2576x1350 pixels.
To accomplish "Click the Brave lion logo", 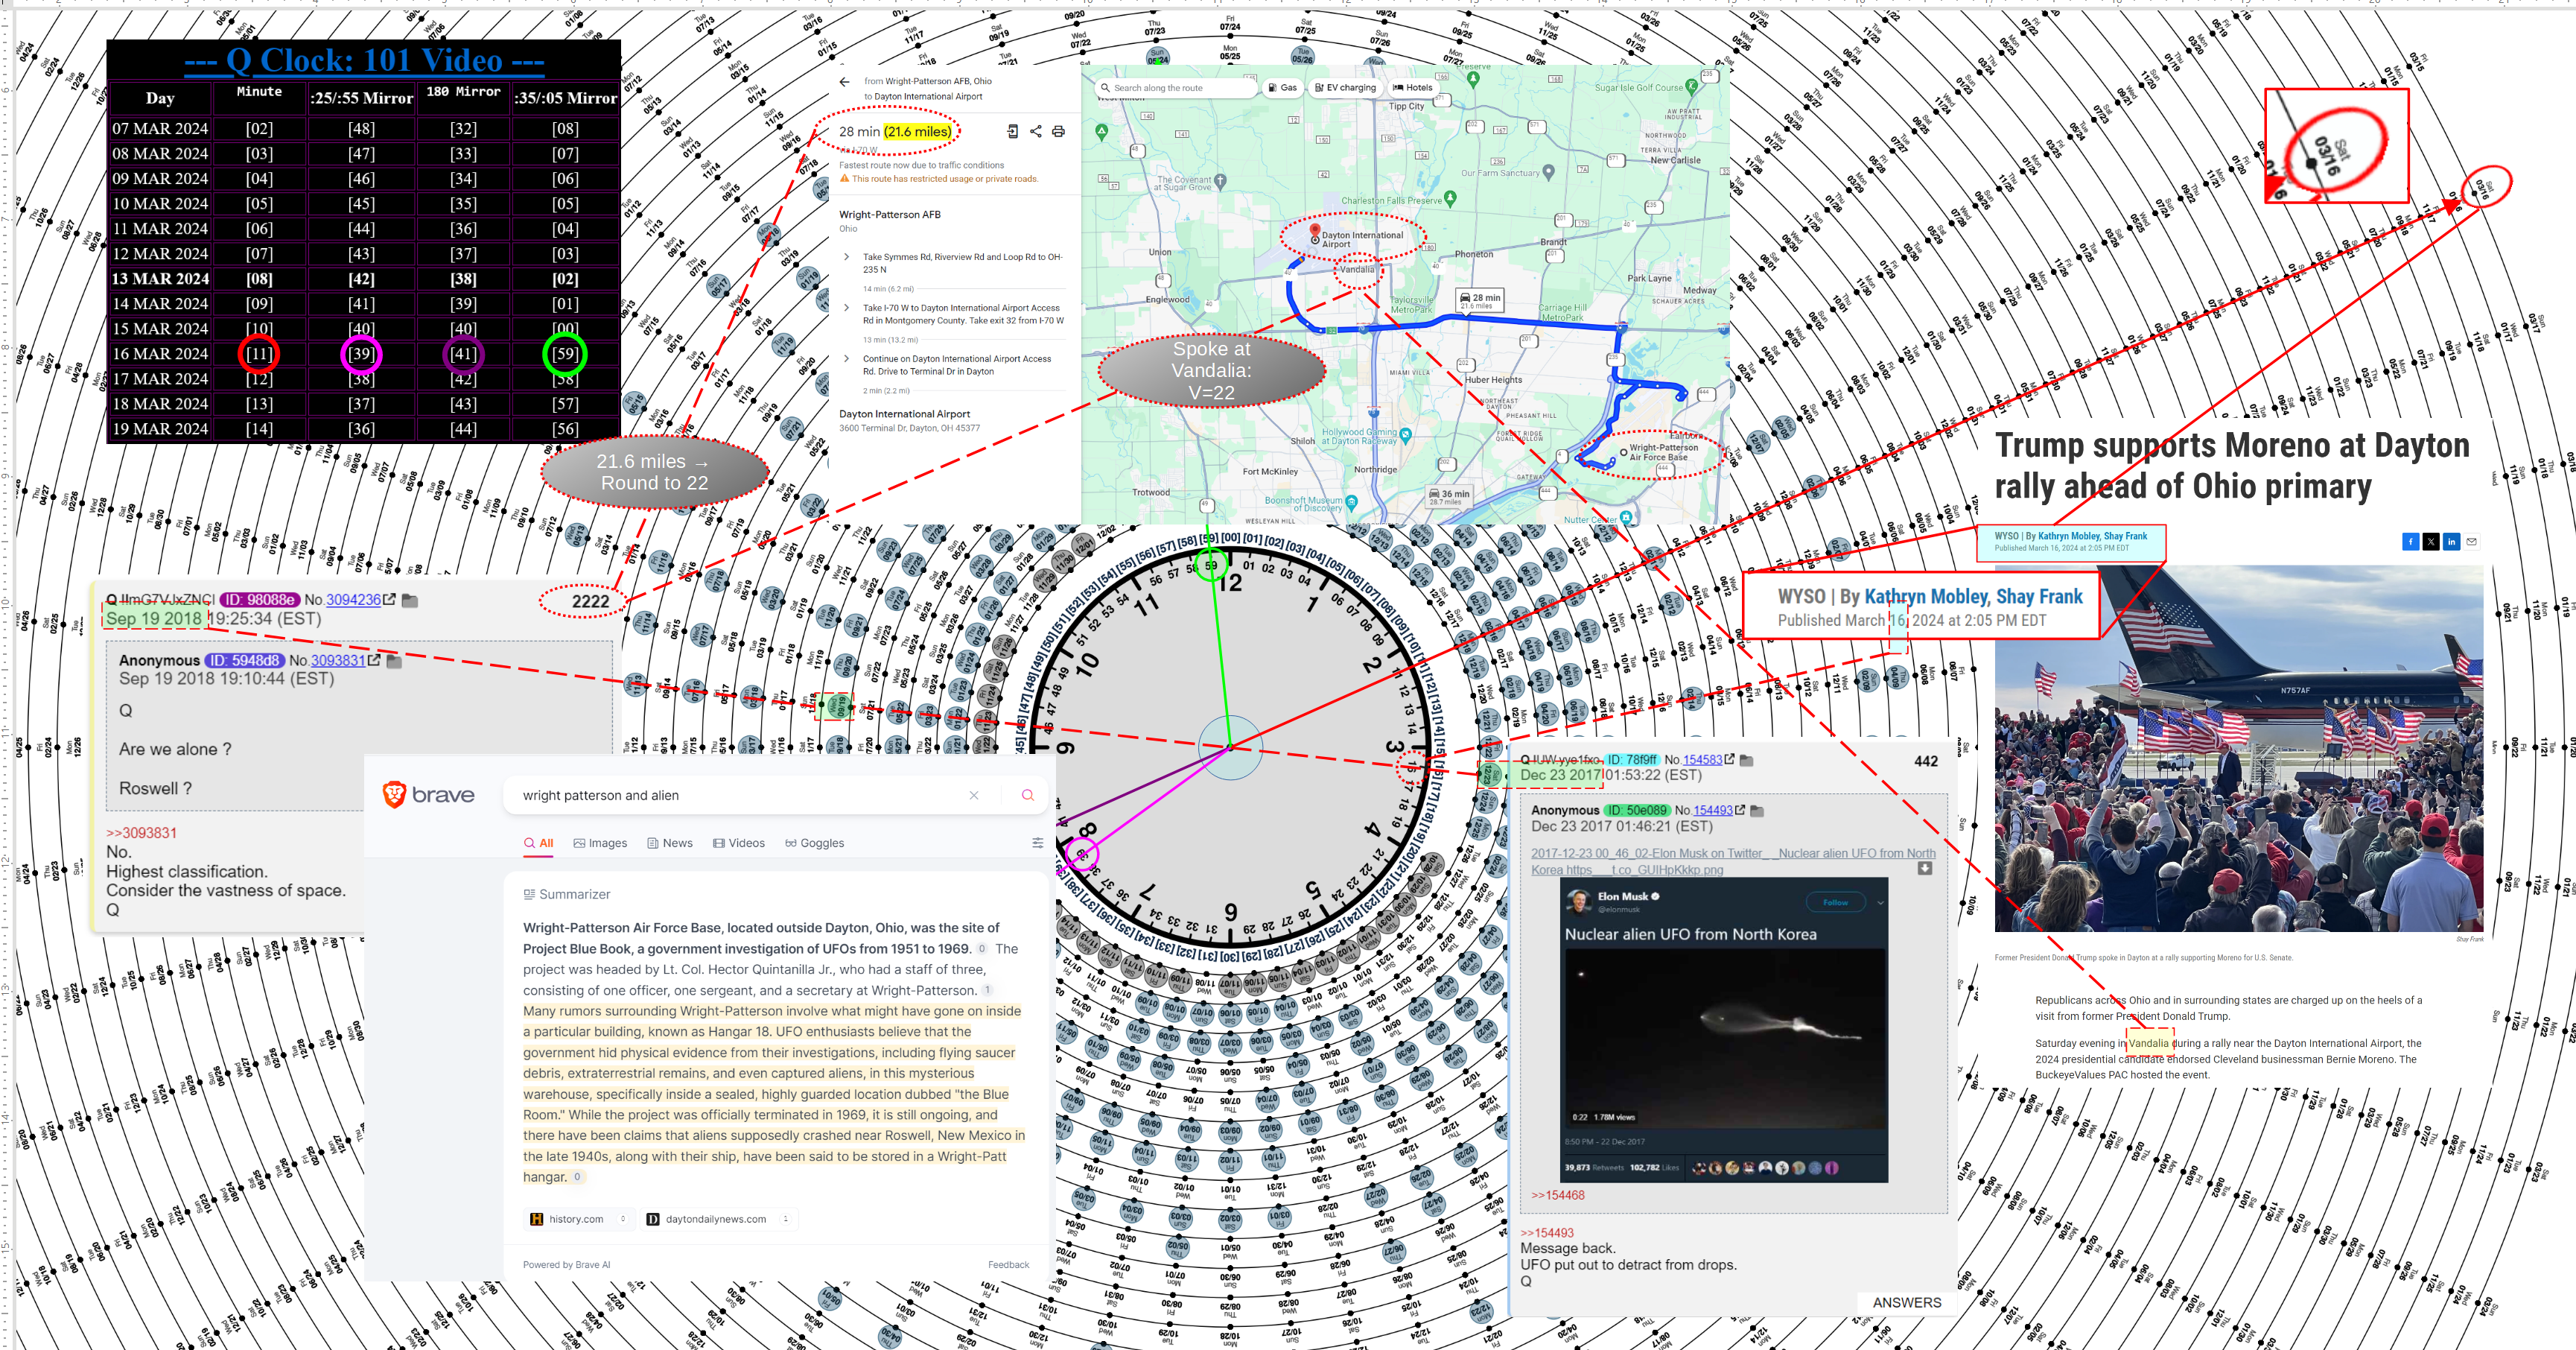I will 394,795.
